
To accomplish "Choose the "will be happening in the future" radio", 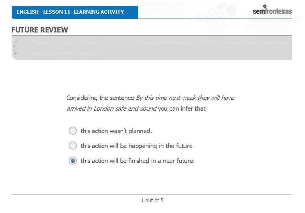I will tap(73, 146).
